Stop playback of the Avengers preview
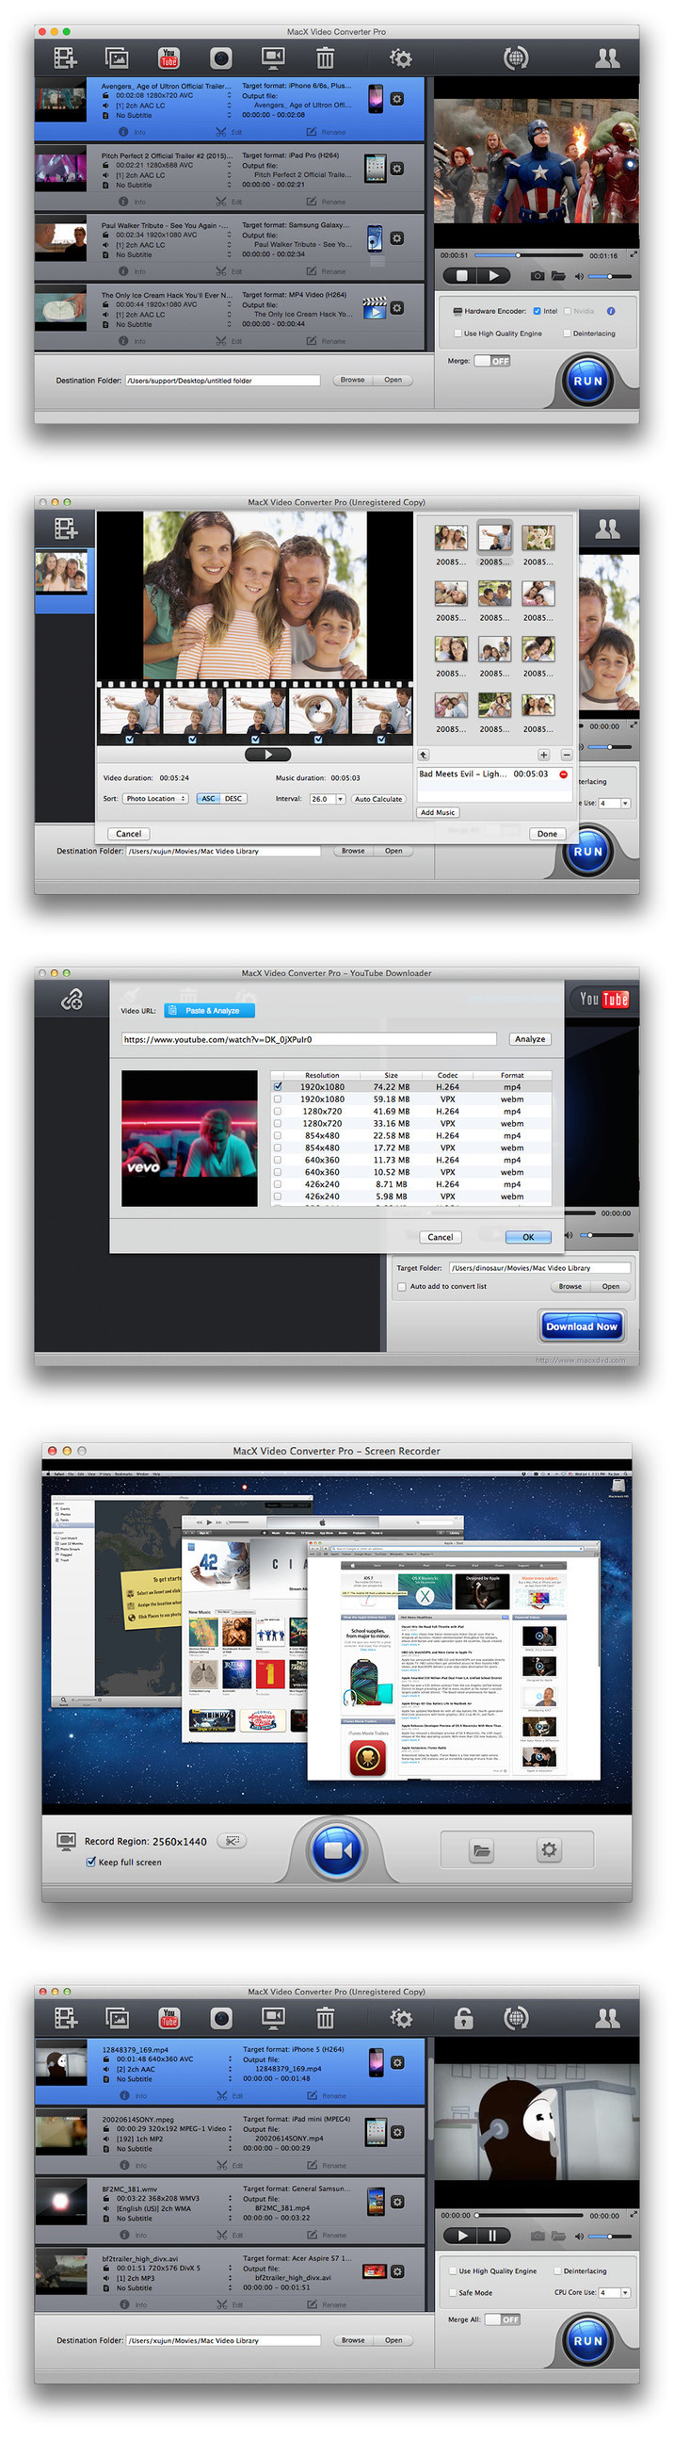Viewport: 674px width, 2441px height. tap(462, 276)
